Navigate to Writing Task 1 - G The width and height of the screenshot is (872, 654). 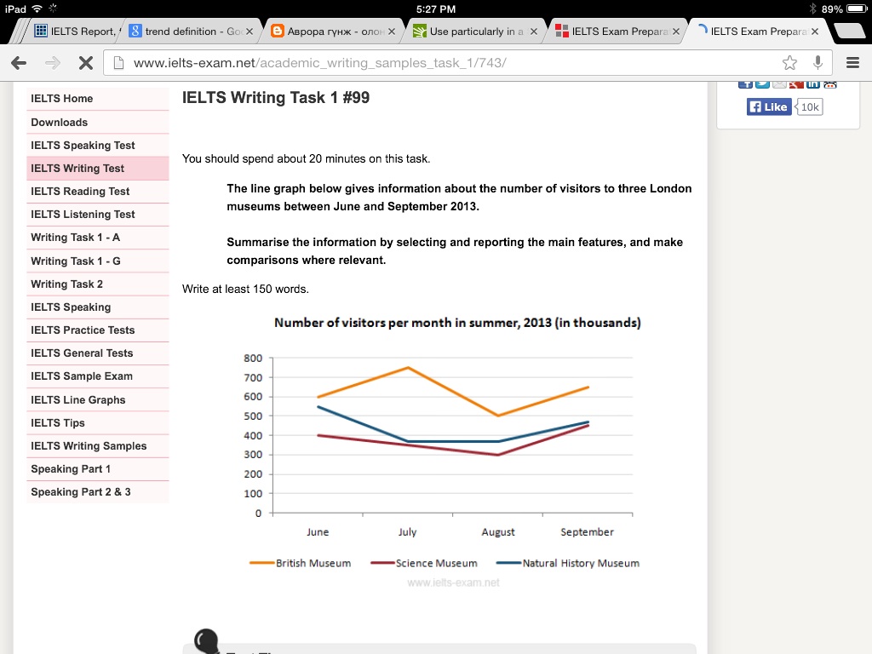(x=97, y=261)
